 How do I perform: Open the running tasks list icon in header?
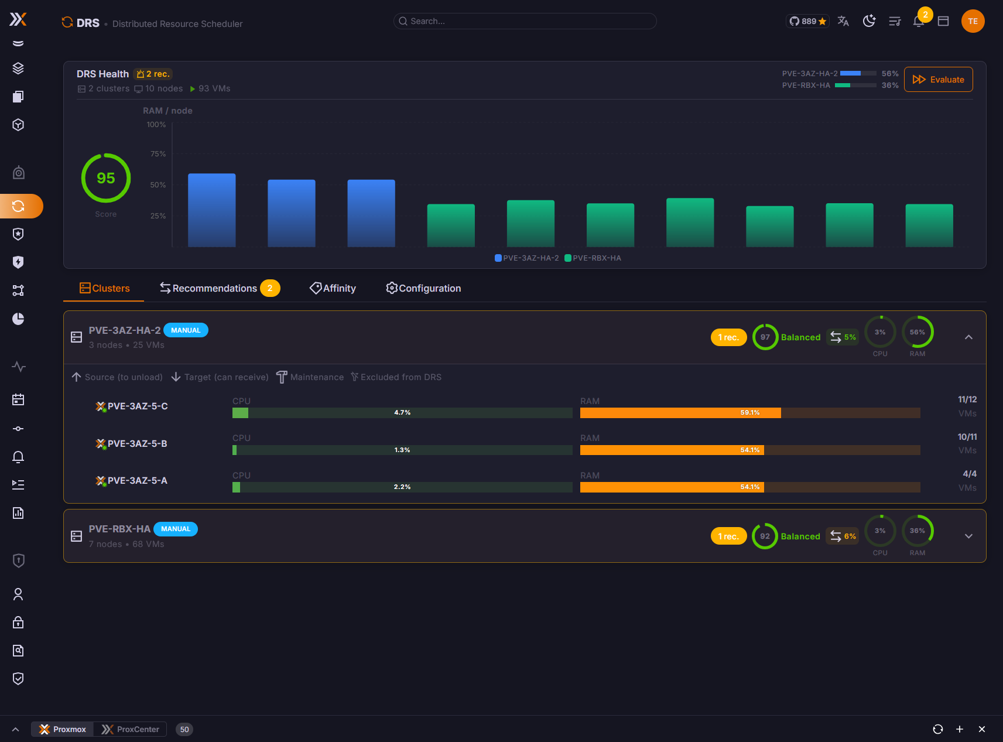tap(895, 21)
